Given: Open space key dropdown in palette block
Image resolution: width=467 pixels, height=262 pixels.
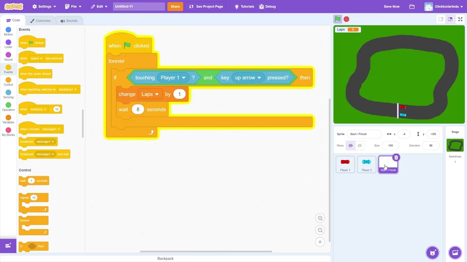Looking at the screenshot, I should point(36,58).
